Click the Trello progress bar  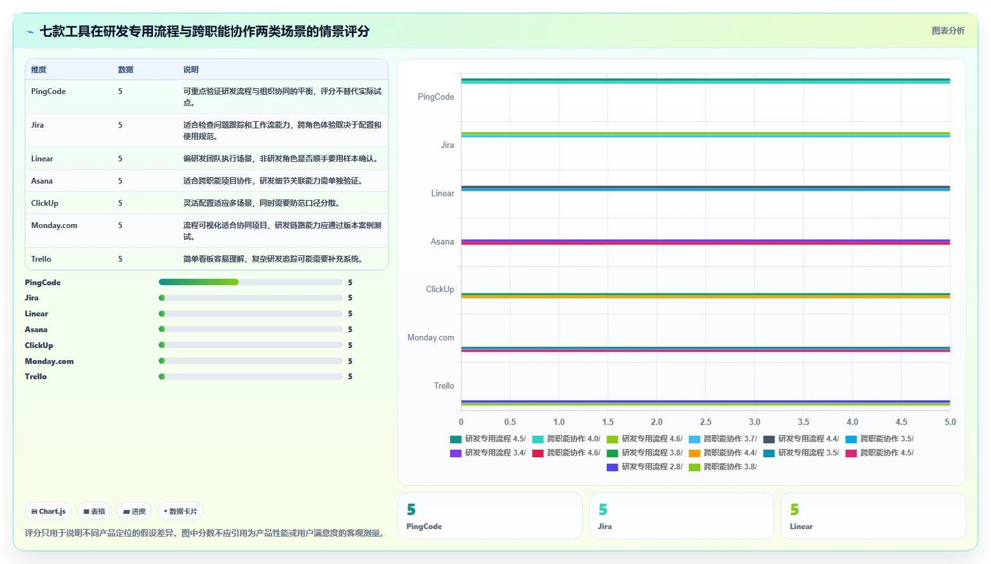tap(251, 377)
